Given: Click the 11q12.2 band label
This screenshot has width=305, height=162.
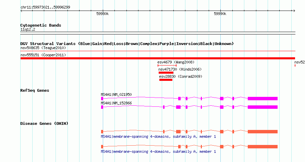Looking at the screenshot, I should tap(28, 30).
